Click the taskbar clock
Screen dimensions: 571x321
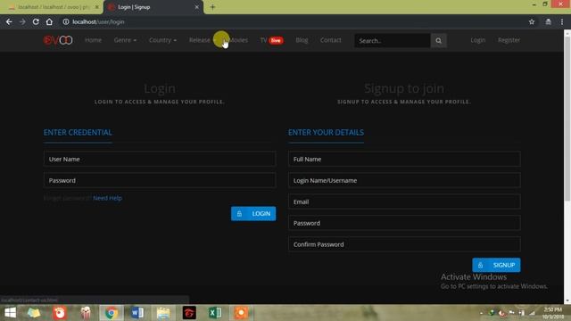553,313
